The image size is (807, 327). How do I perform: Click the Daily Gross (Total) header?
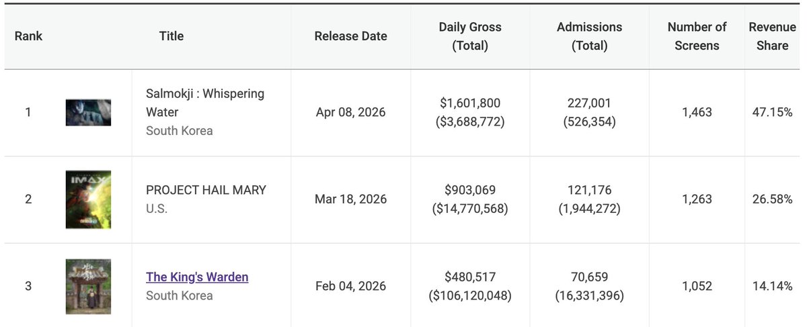[470, 36]
